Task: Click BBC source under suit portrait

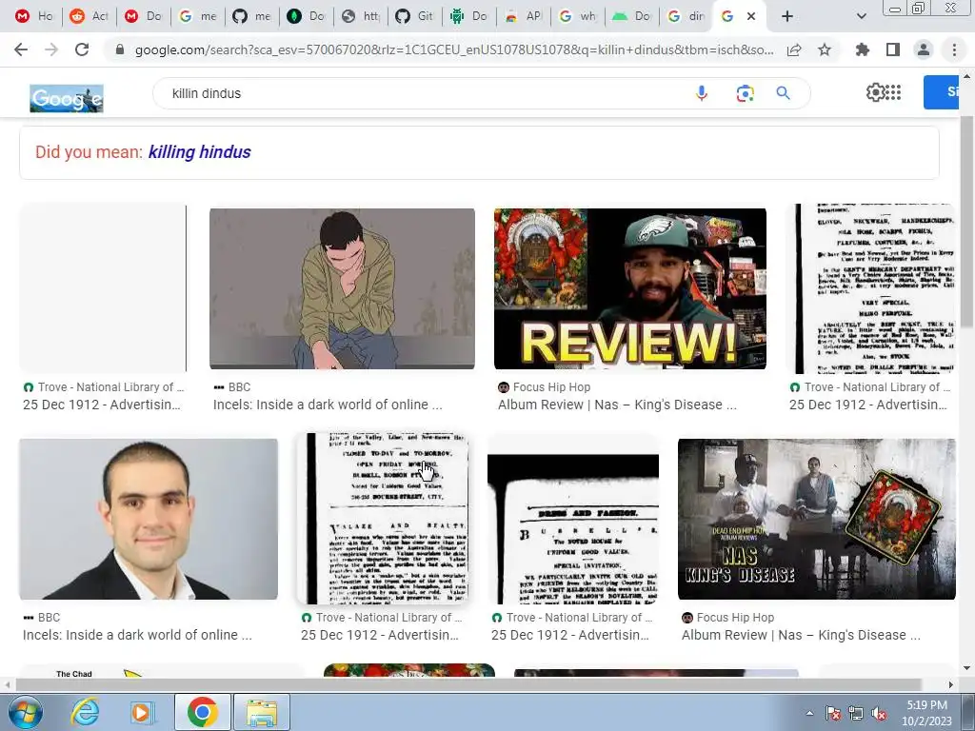Action: (49, 617)
